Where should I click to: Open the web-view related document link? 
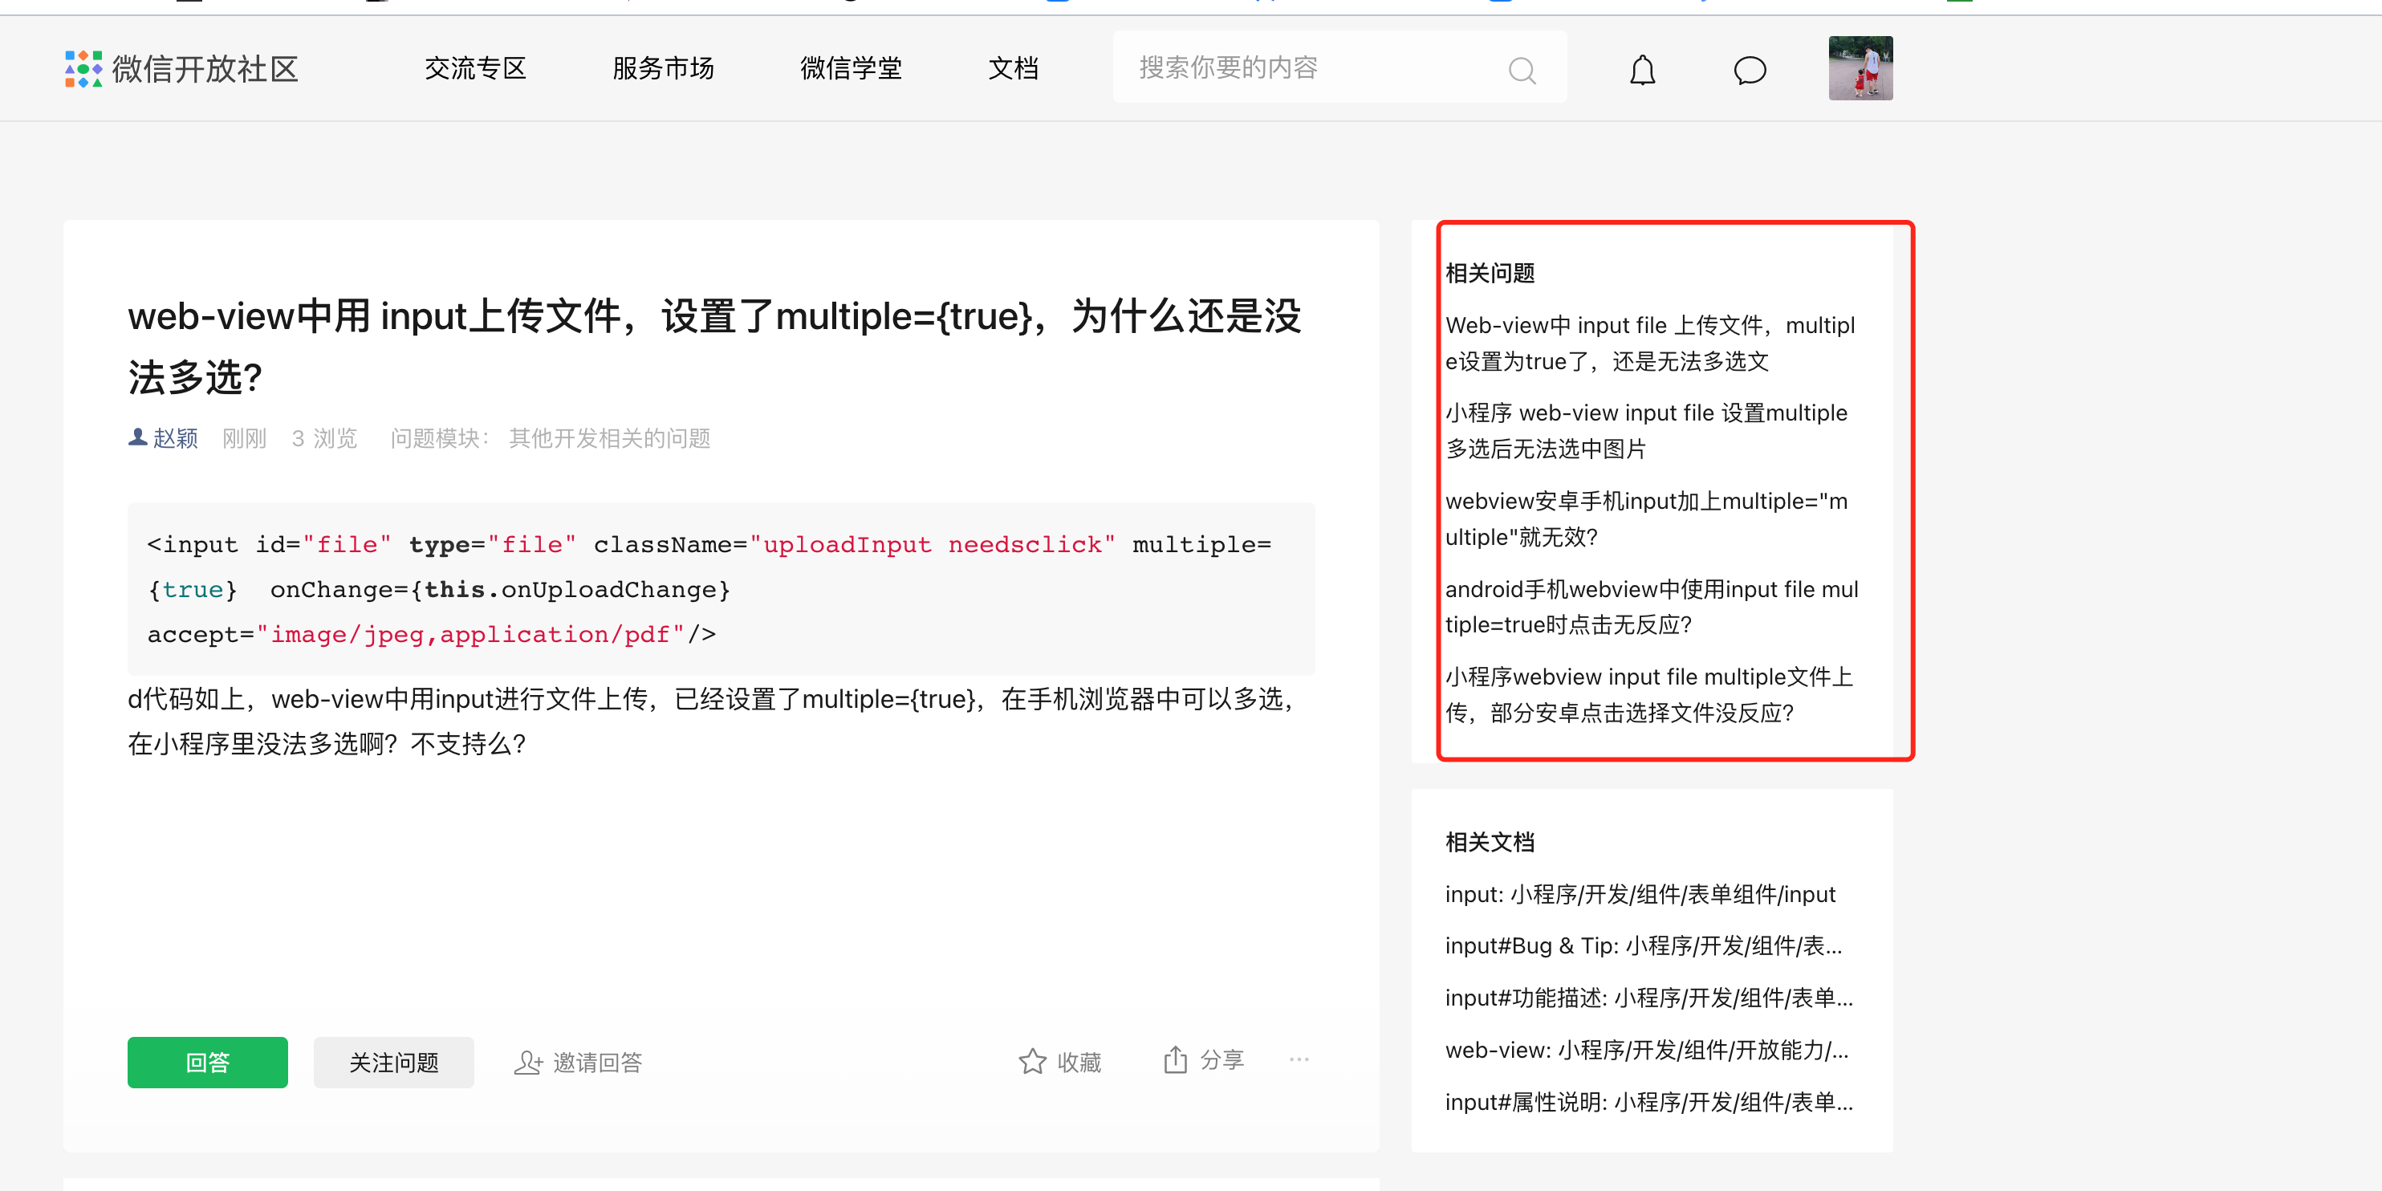click(1645, 1050)
